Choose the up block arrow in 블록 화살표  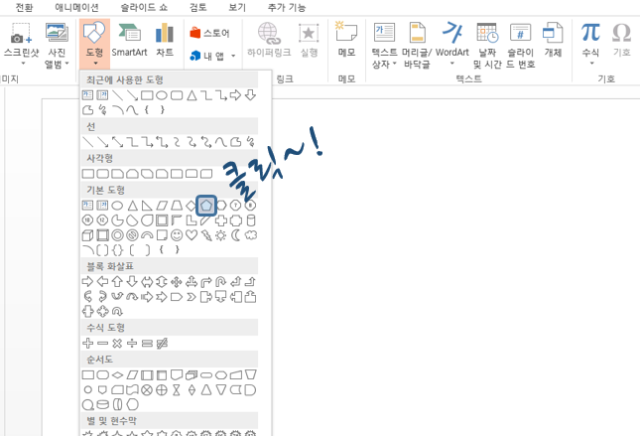pyautogui.click(x=117, y=281)
